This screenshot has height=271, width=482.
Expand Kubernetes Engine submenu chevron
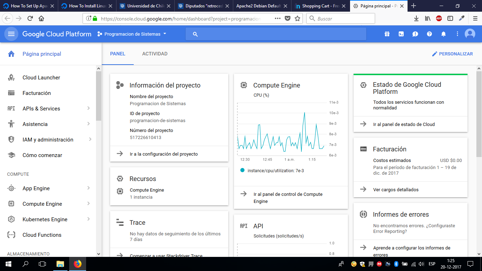89,219
